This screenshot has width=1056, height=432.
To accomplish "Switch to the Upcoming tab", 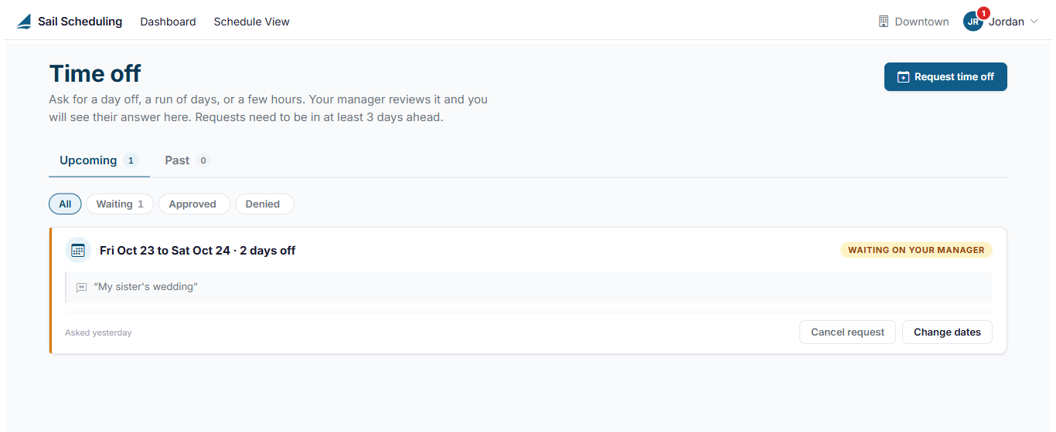I will [99, 160].
